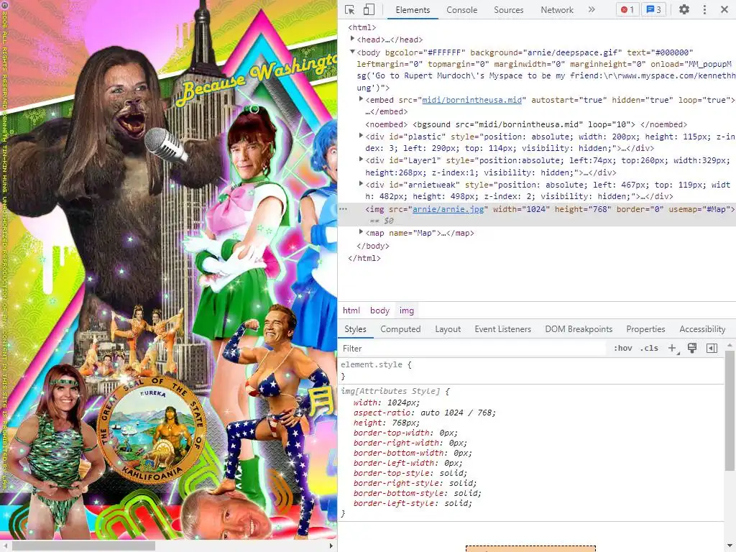This screenshot has width=736, height=552.
Task: Open the Computed pane tab
Action: (400, 329)
